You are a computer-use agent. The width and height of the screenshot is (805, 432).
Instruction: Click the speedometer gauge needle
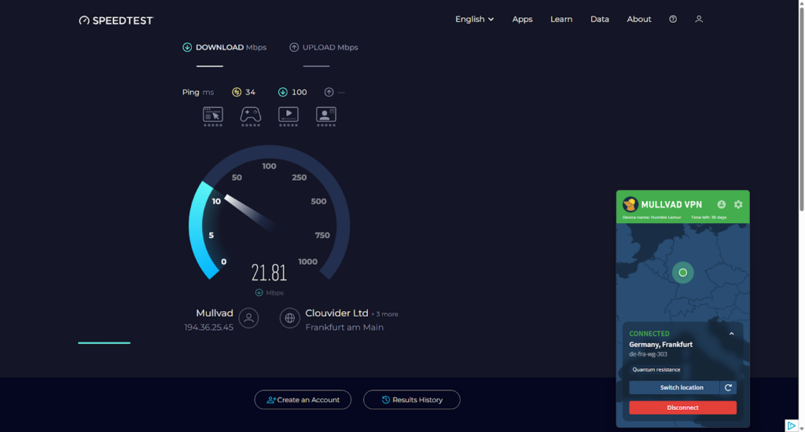pyautogui.click(x=249, y=211)
